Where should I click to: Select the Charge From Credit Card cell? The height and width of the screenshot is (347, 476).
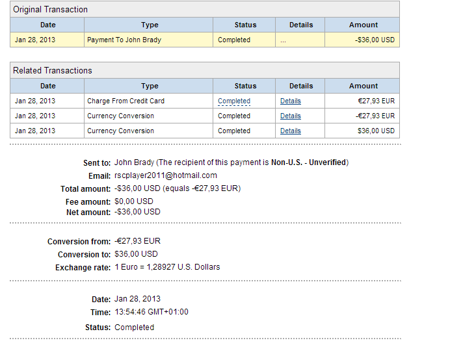pyautogui.click(x=126, y=101)
